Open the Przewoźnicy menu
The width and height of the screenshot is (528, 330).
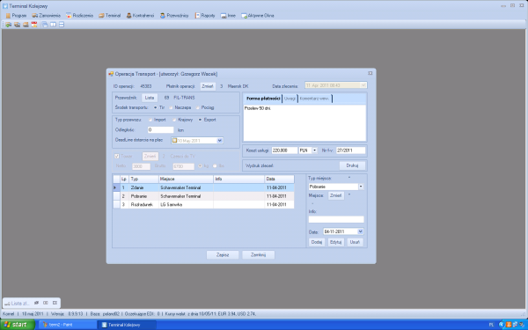click(174, 16)
